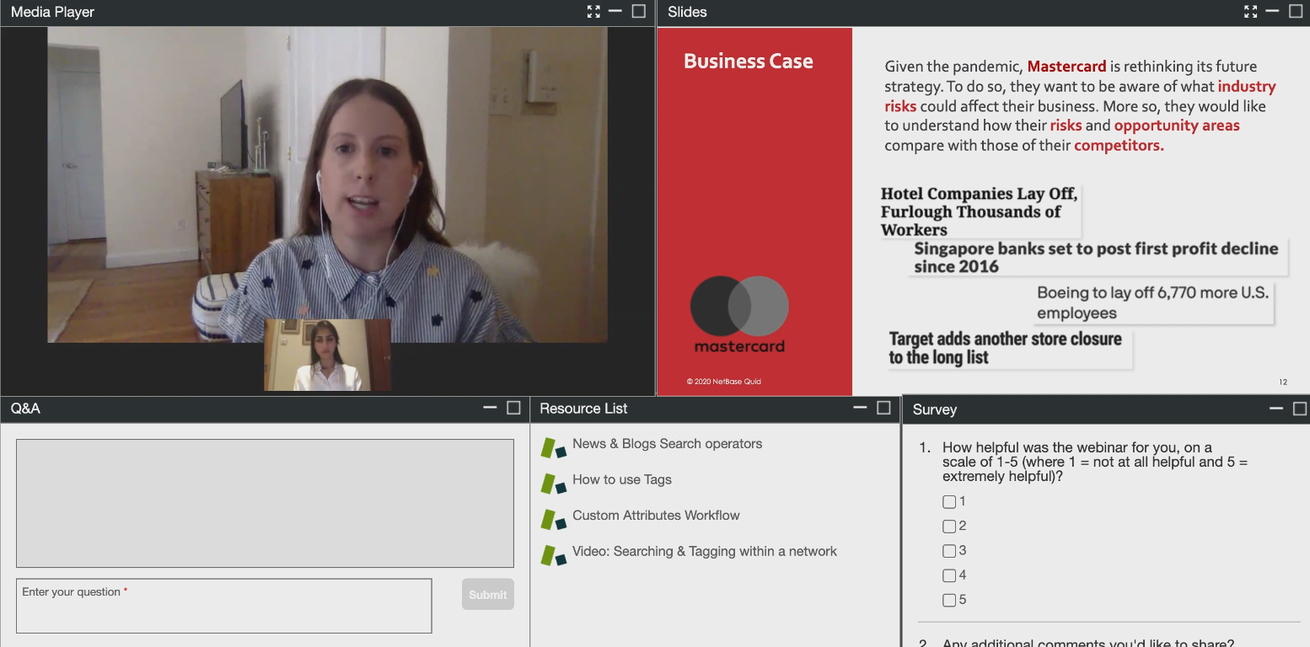Maximize the Slides panel
1310x647 pixels.
pos(1296,11)
